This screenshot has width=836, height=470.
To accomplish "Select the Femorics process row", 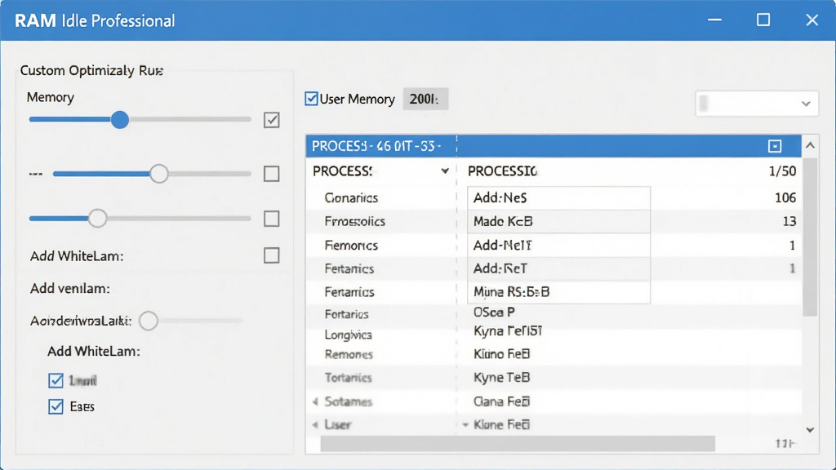I will click(351, 245).
